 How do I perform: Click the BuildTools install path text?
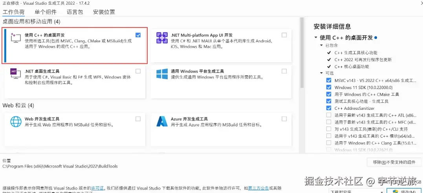click(60, 166)
